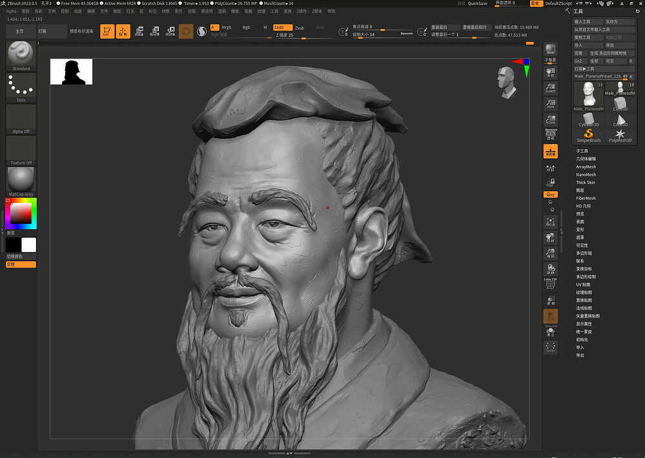
Task: Open the 文件 menu
Action: point(104,12)
